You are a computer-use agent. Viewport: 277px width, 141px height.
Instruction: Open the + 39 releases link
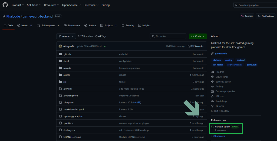218,136
